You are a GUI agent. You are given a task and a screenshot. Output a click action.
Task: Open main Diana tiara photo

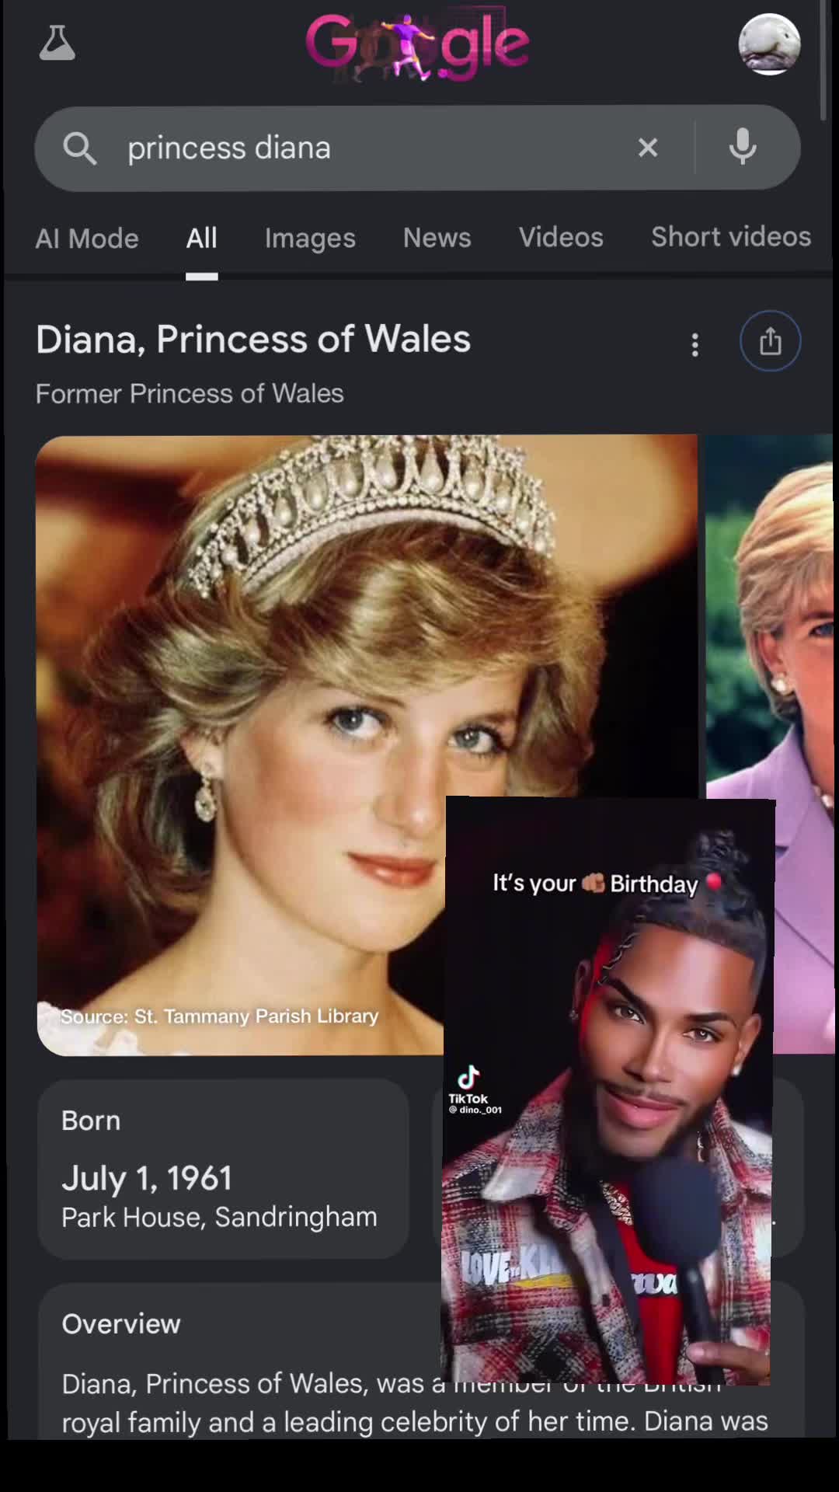(367, 744)
